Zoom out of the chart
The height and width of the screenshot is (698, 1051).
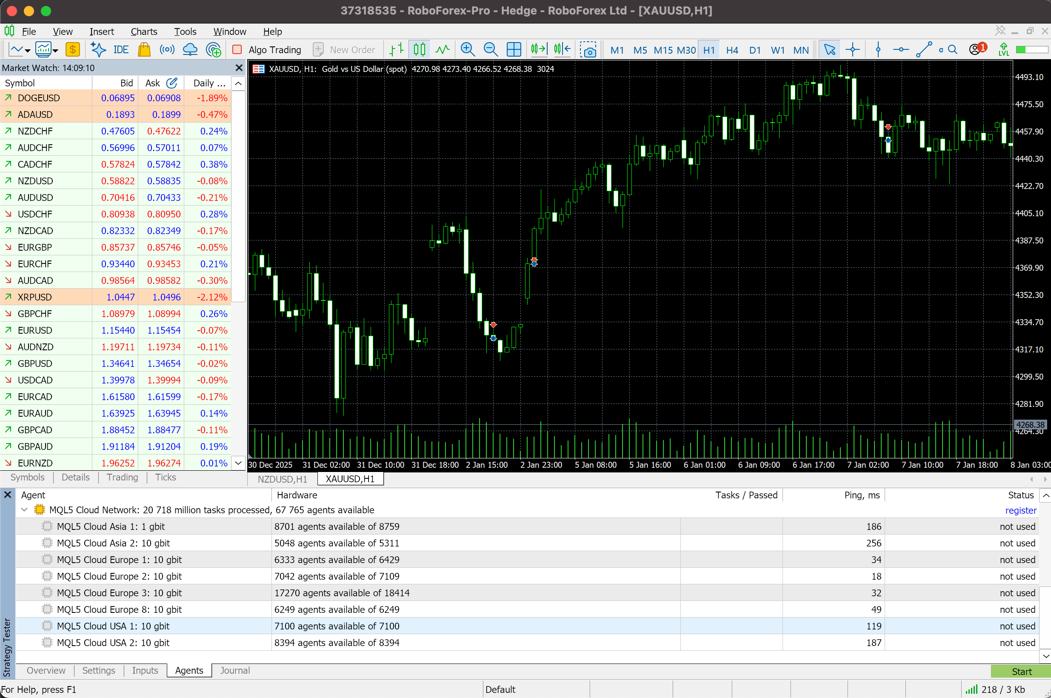coord(491,49)
